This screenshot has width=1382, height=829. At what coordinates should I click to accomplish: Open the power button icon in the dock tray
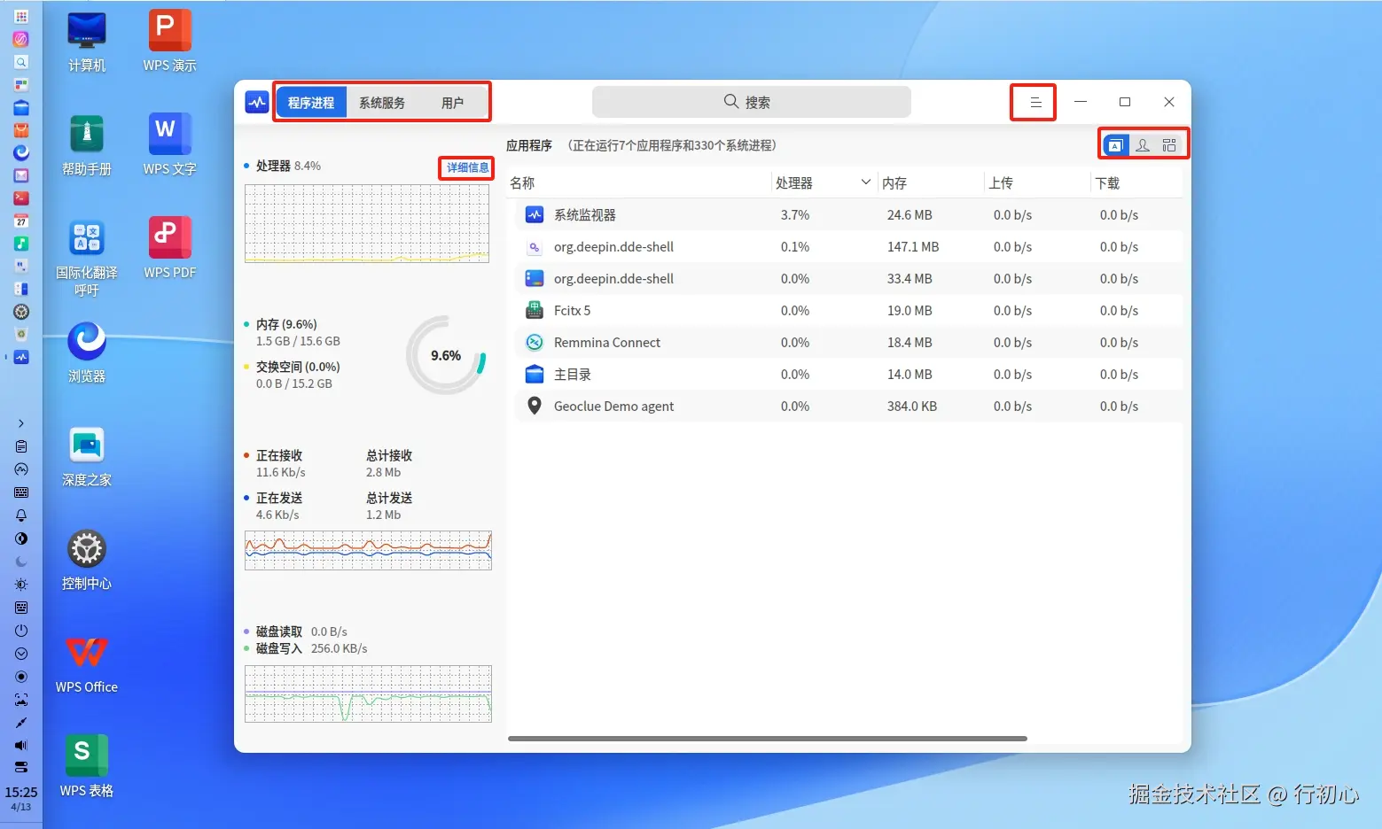pyautogui.click(x=21, y=631)
